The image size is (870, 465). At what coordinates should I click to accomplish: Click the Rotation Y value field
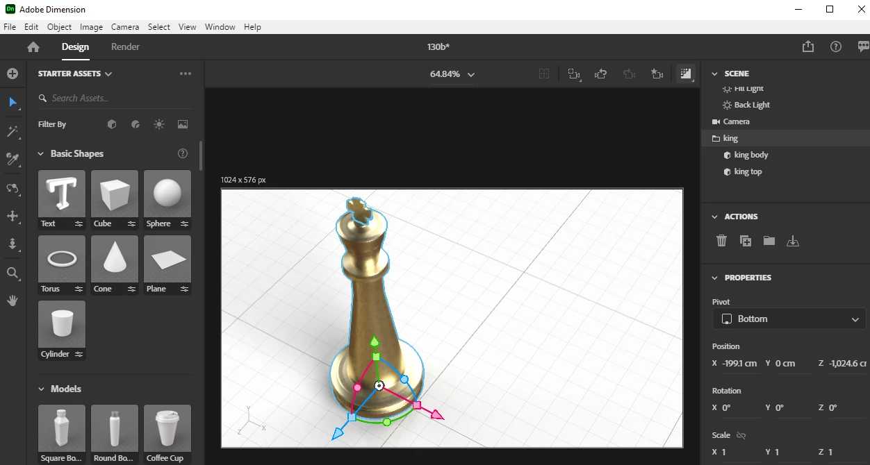pos(793,407)
